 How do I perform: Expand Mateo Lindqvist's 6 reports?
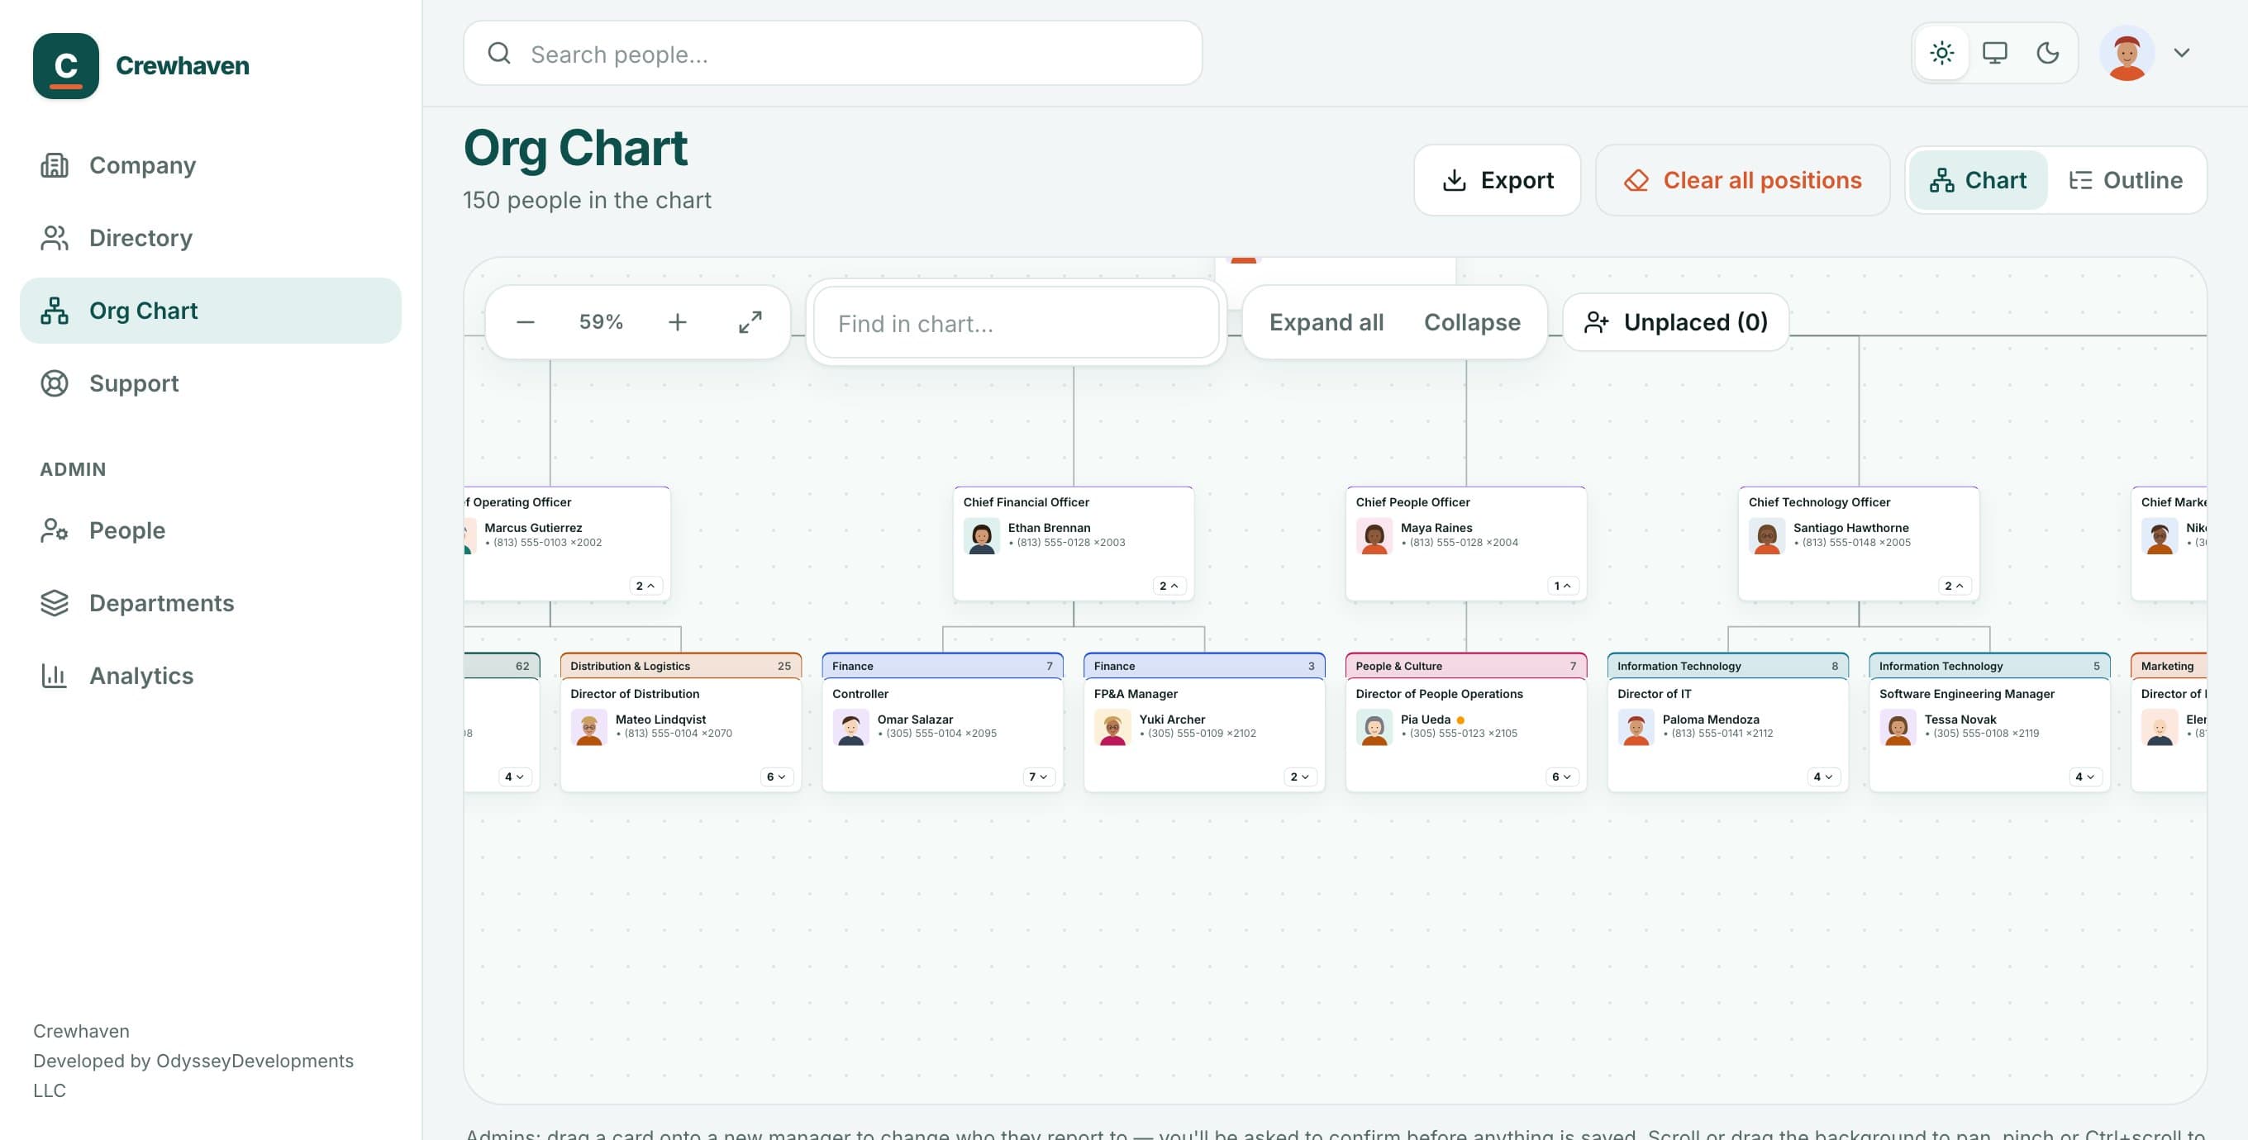click(776, 777)
